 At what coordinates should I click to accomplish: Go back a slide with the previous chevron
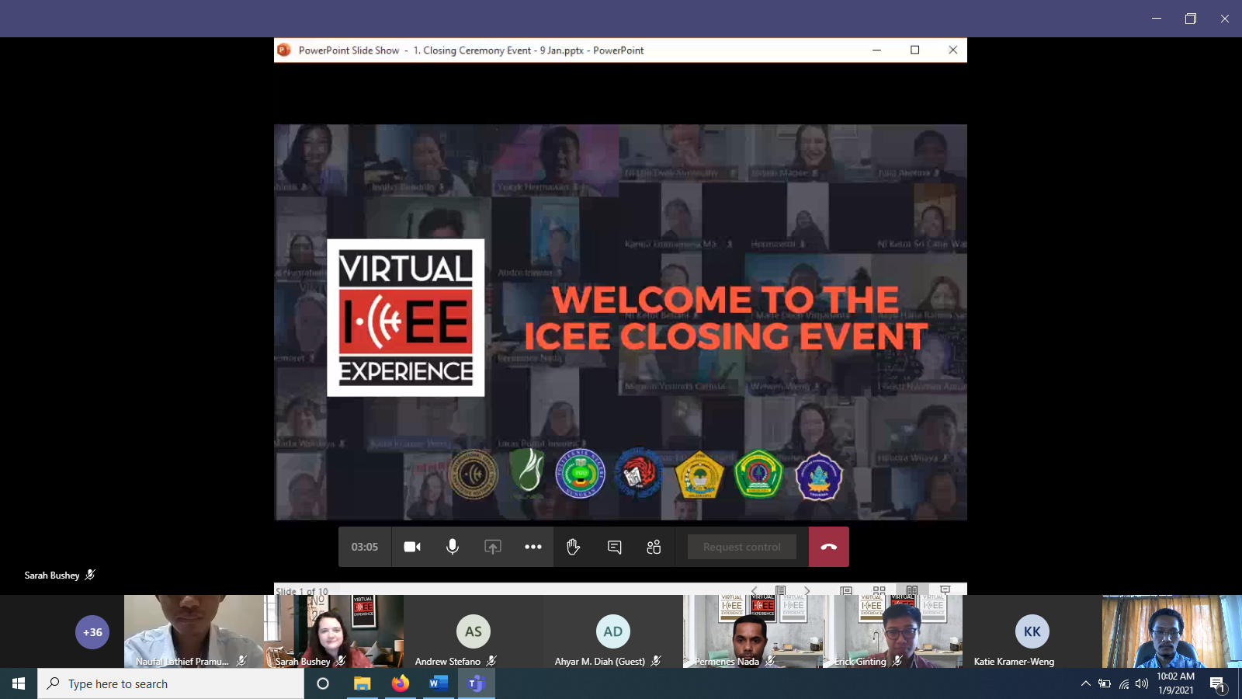coord(754,590)
